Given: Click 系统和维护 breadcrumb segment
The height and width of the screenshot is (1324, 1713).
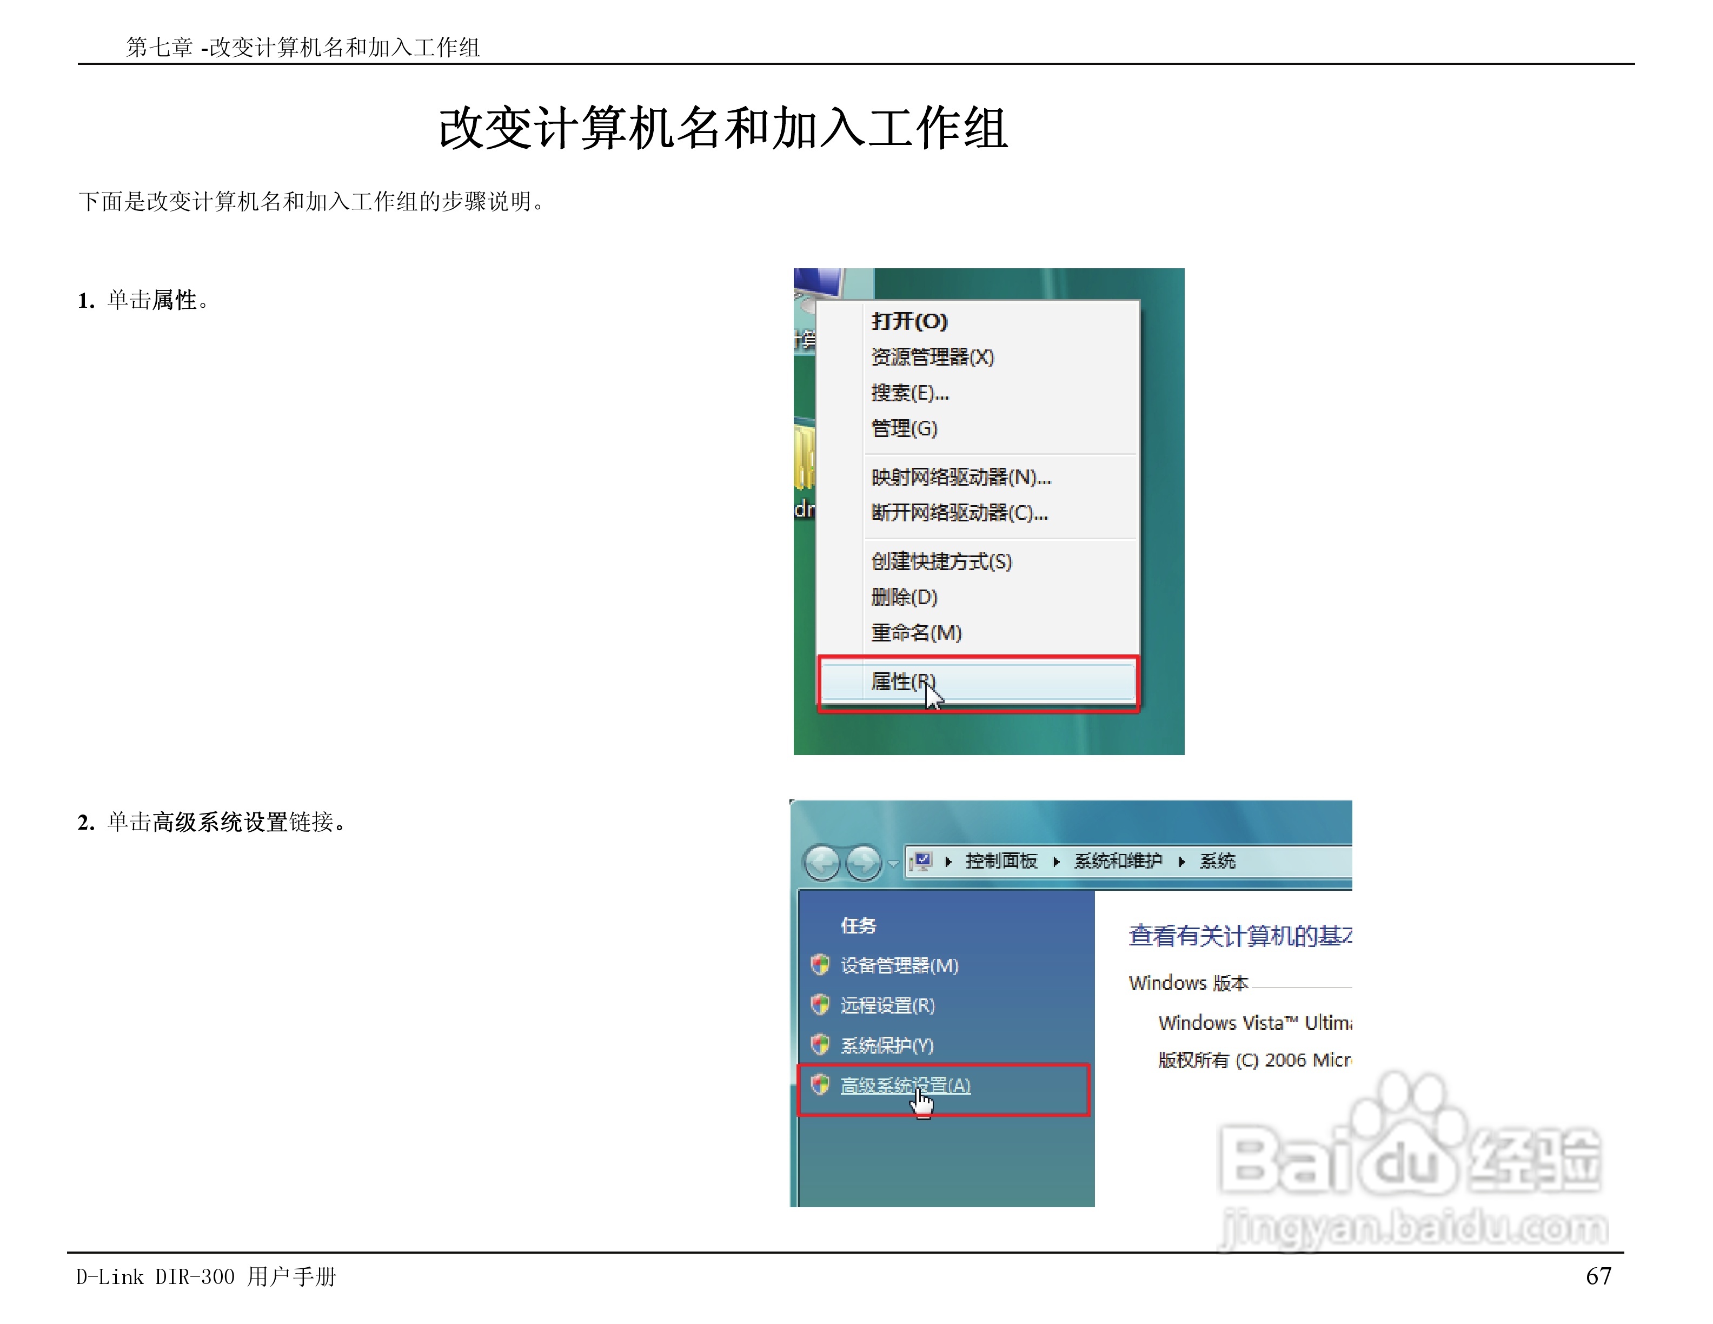Looking at the screenshot, I should pyautogui.click(x=1118, y=861).
